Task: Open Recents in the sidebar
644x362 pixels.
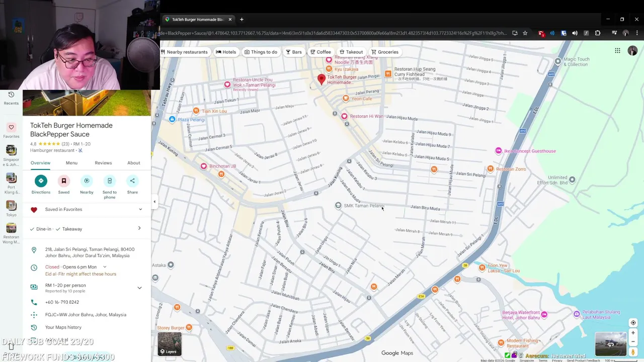Action: [x=11, y=98]
